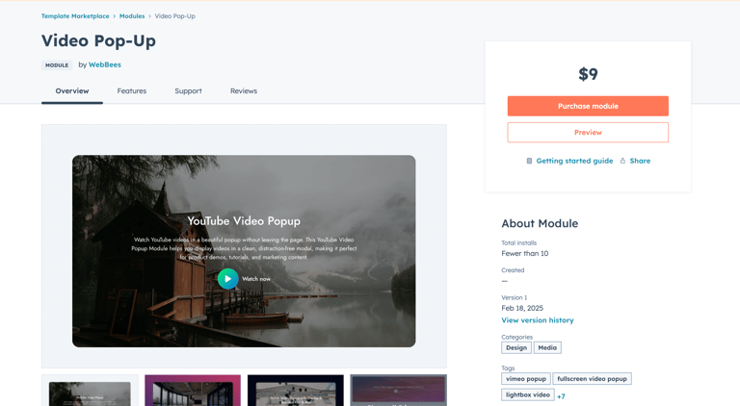Screen dimensions: 740x406
Task: Select the first forest lake thumbnail
Action: 90,391
